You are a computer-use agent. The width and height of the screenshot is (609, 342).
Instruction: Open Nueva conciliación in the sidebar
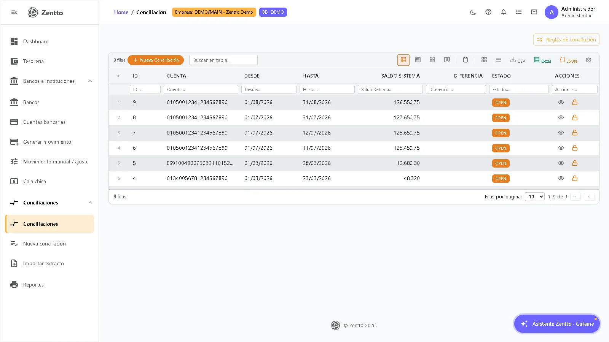pos(49,244)
